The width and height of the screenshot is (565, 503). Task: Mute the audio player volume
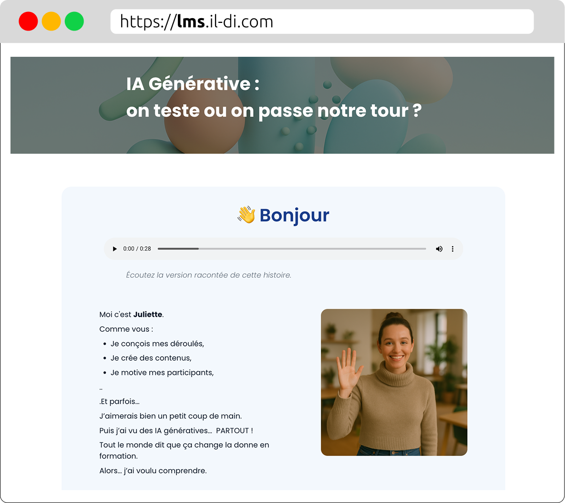click(439, 249)
